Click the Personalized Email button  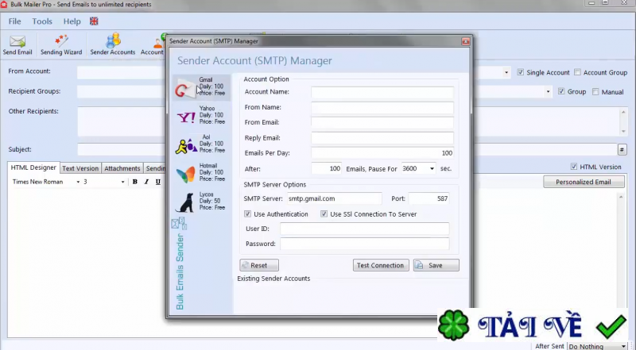point(584,182)
